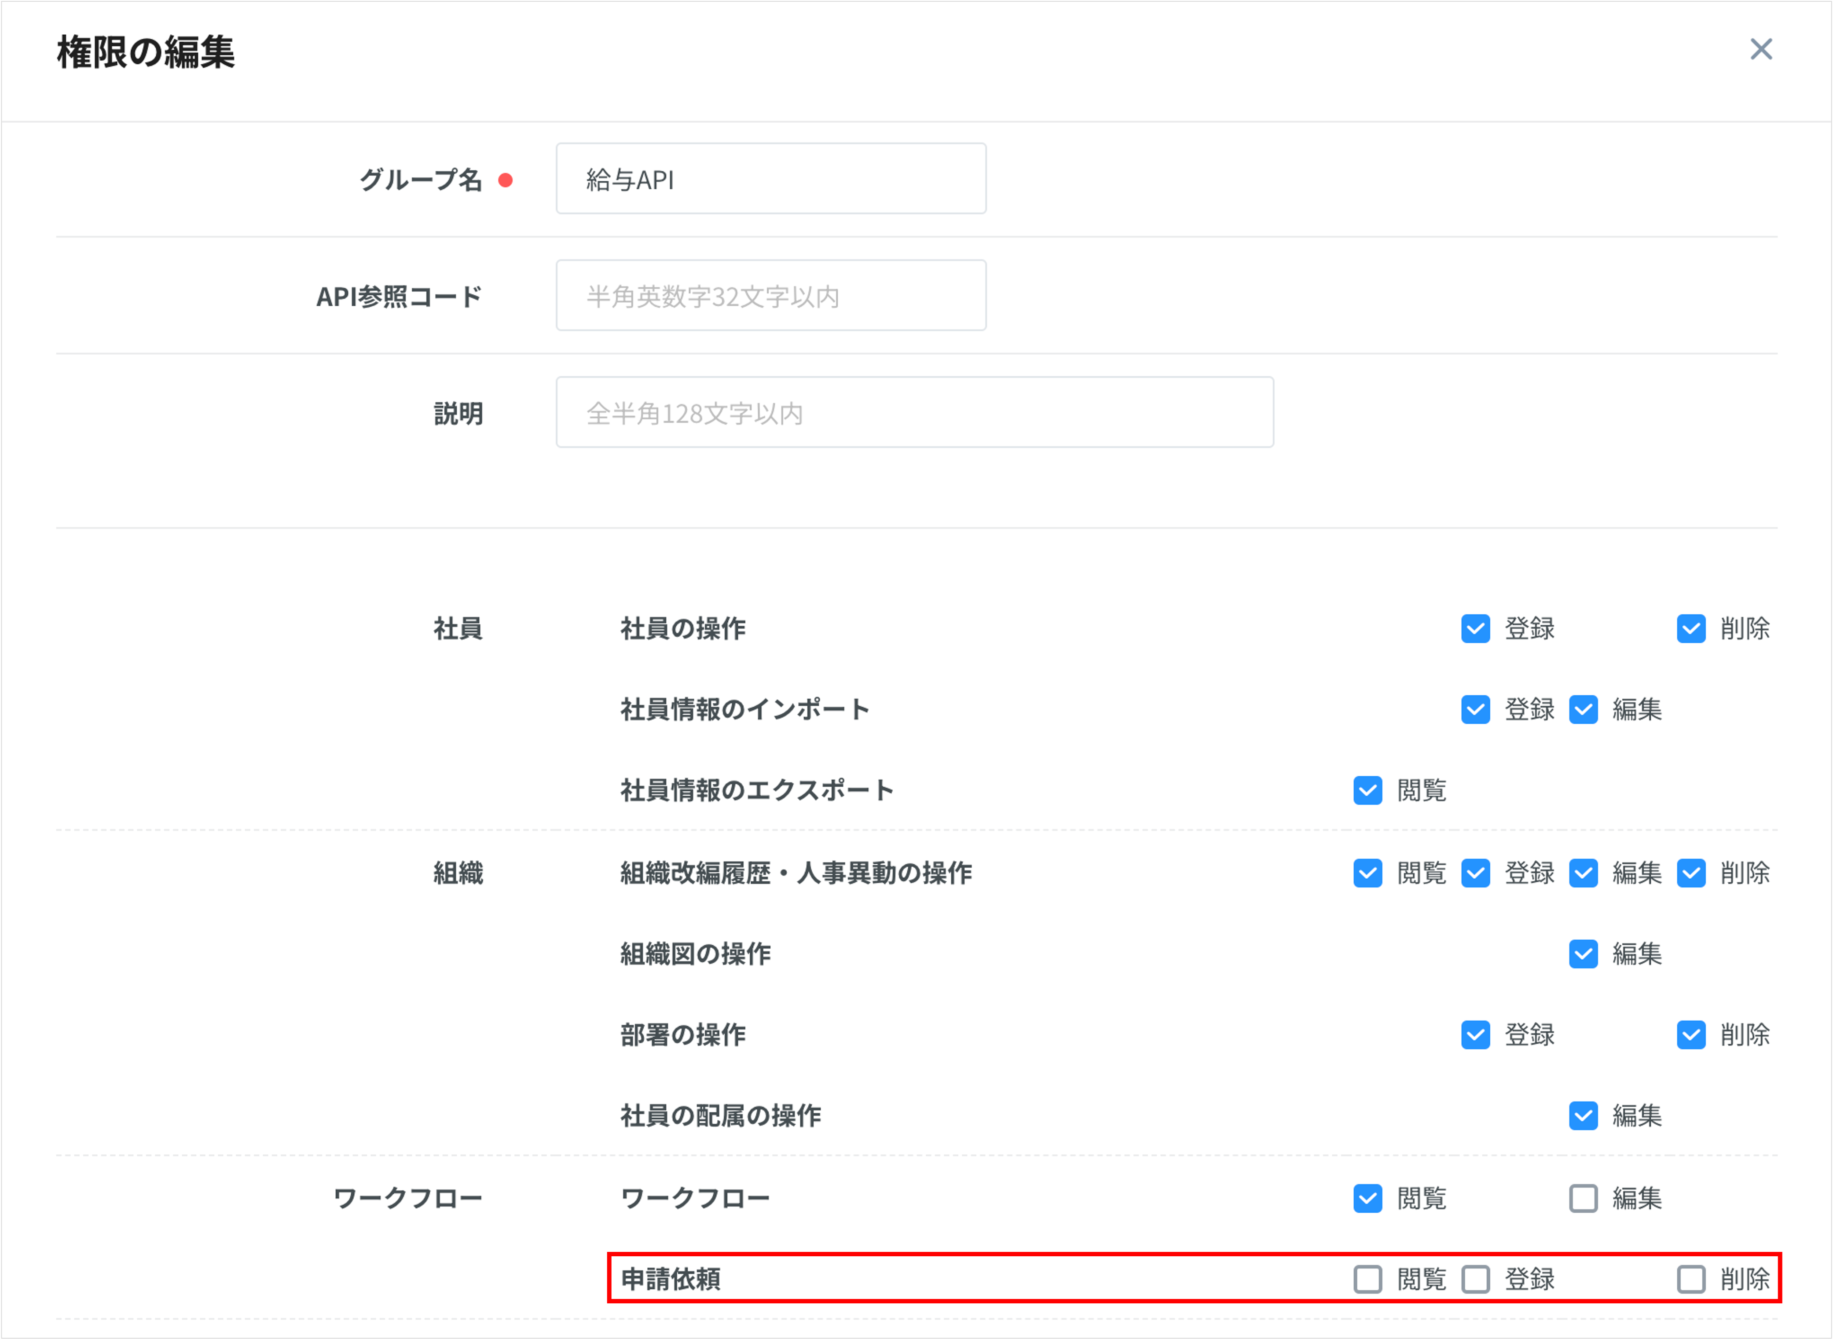
Task: Toggle 編集 checkbox for 社員情報のインポート
Action: point(1584,710)
